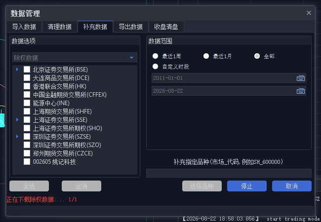Switch to the 导出数据 tab
The image size is (321, 222).
130,27
